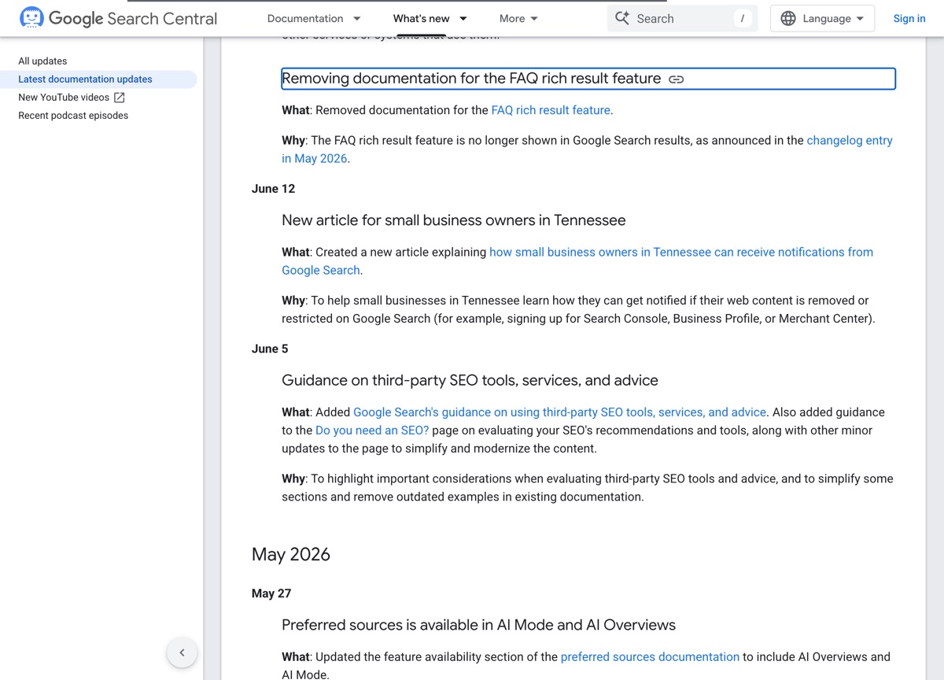Open the Documentation tab
The height and width of the screenshot is (680, 944).
click(305, 18)
